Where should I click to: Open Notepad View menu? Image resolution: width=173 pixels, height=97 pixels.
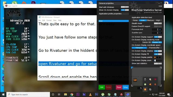(x=55, y=20)
